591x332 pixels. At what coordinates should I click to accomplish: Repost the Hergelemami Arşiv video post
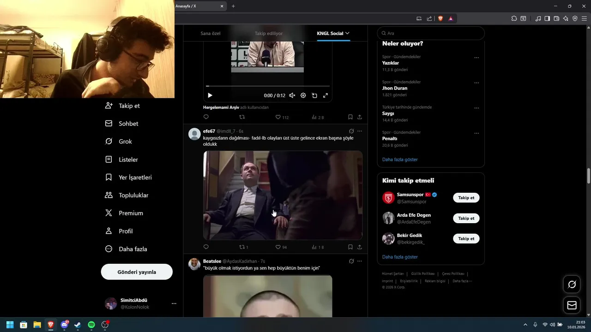point(242,117)
